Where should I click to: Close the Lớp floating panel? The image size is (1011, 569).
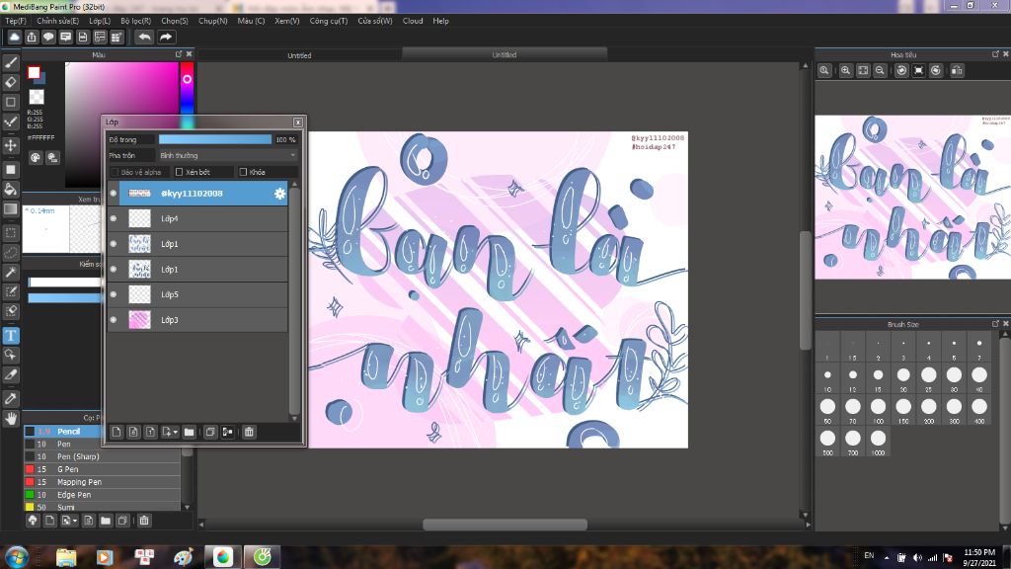click(x=298, y=122)
